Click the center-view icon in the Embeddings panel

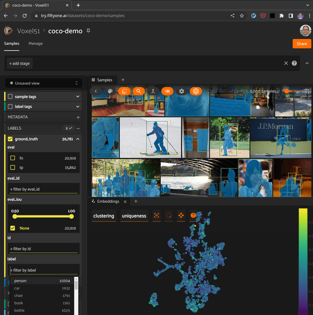click(156, 216)
